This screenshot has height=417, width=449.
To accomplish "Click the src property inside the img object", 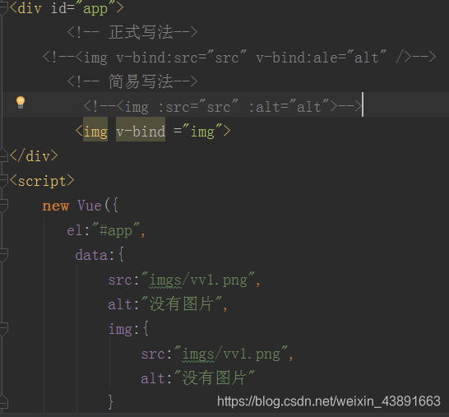I will [x=153, y=354].
